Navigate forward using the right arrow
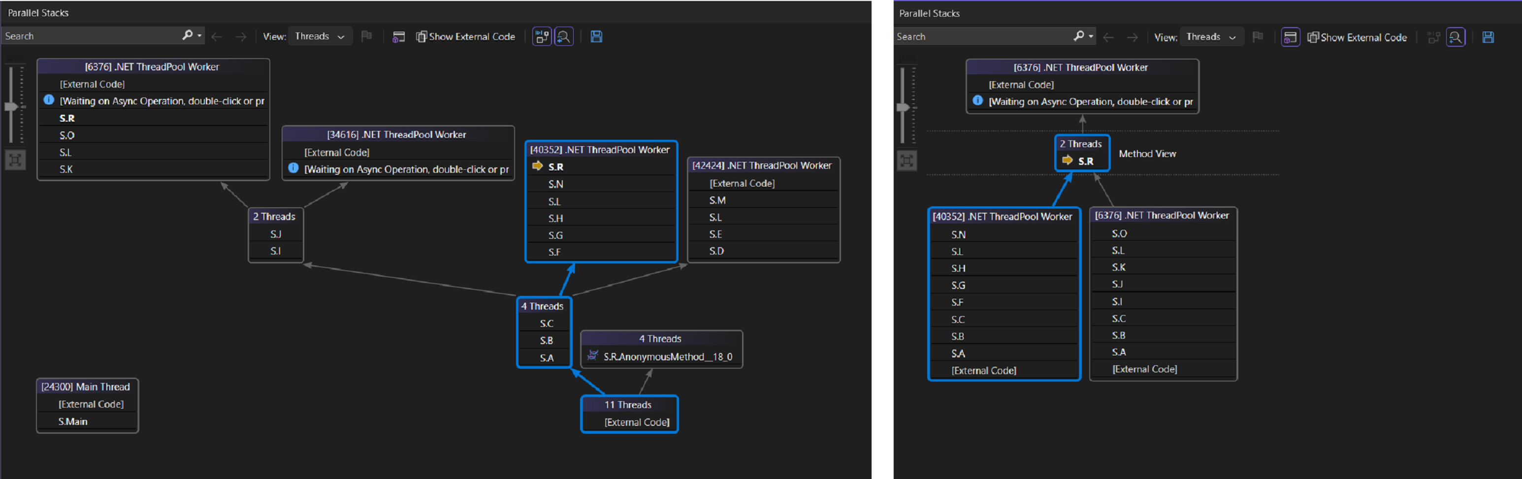 (240, 36)
